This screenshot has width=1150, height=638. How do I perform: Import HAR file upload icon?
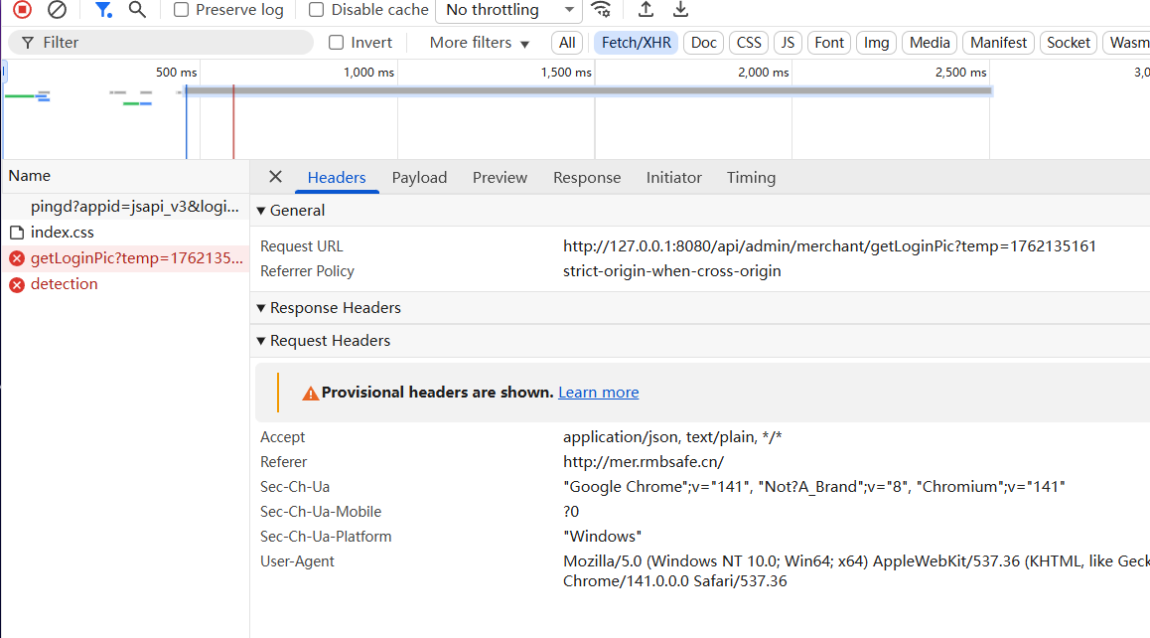tap(646, 10)
